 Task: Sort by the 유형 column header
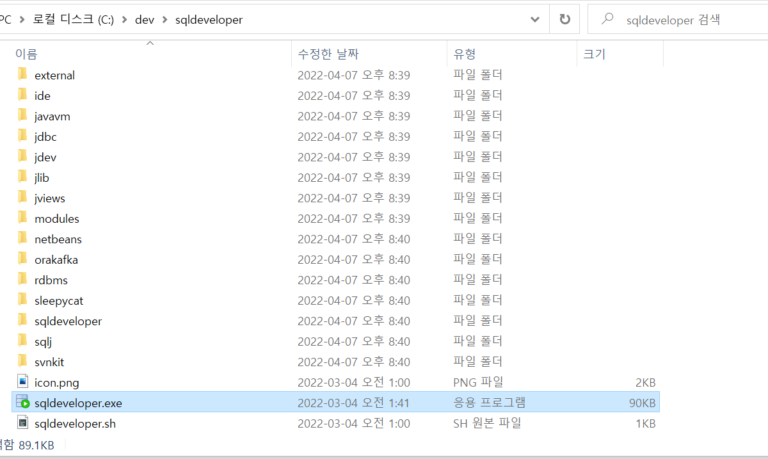click(x=464, y=54)
